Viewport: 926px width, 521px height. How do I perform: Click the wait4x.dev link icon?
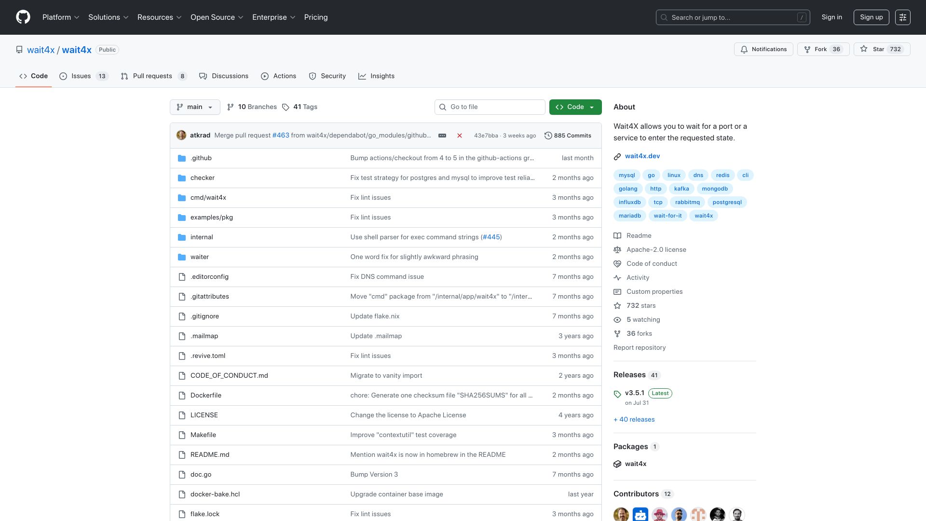pyautogui.click(x=617, y=156)
